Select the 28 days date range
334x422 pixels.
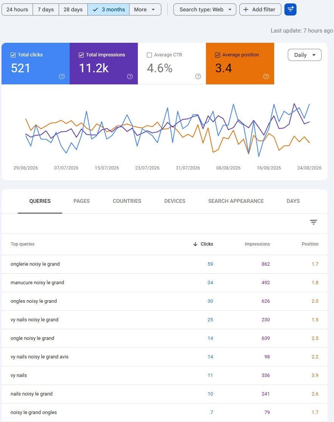point(73,9)
